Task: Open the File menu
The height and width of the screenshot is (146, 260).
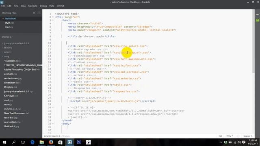Action: tap(3, 6)
